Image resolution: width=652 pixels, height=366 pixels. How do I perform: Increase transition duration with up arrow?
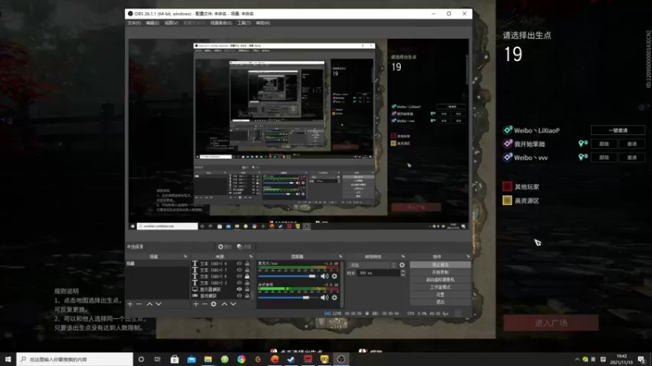[x=403, y=271]
